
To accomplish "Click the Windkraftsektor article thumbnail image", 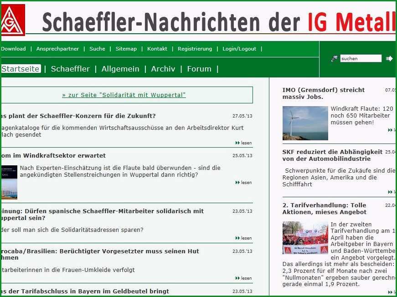I will tap(10, 182).
